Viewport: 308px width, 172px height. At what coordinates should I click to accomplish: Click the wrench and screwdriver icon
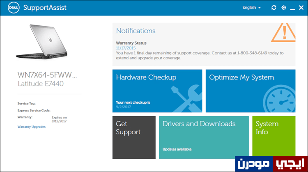[186, 99]
